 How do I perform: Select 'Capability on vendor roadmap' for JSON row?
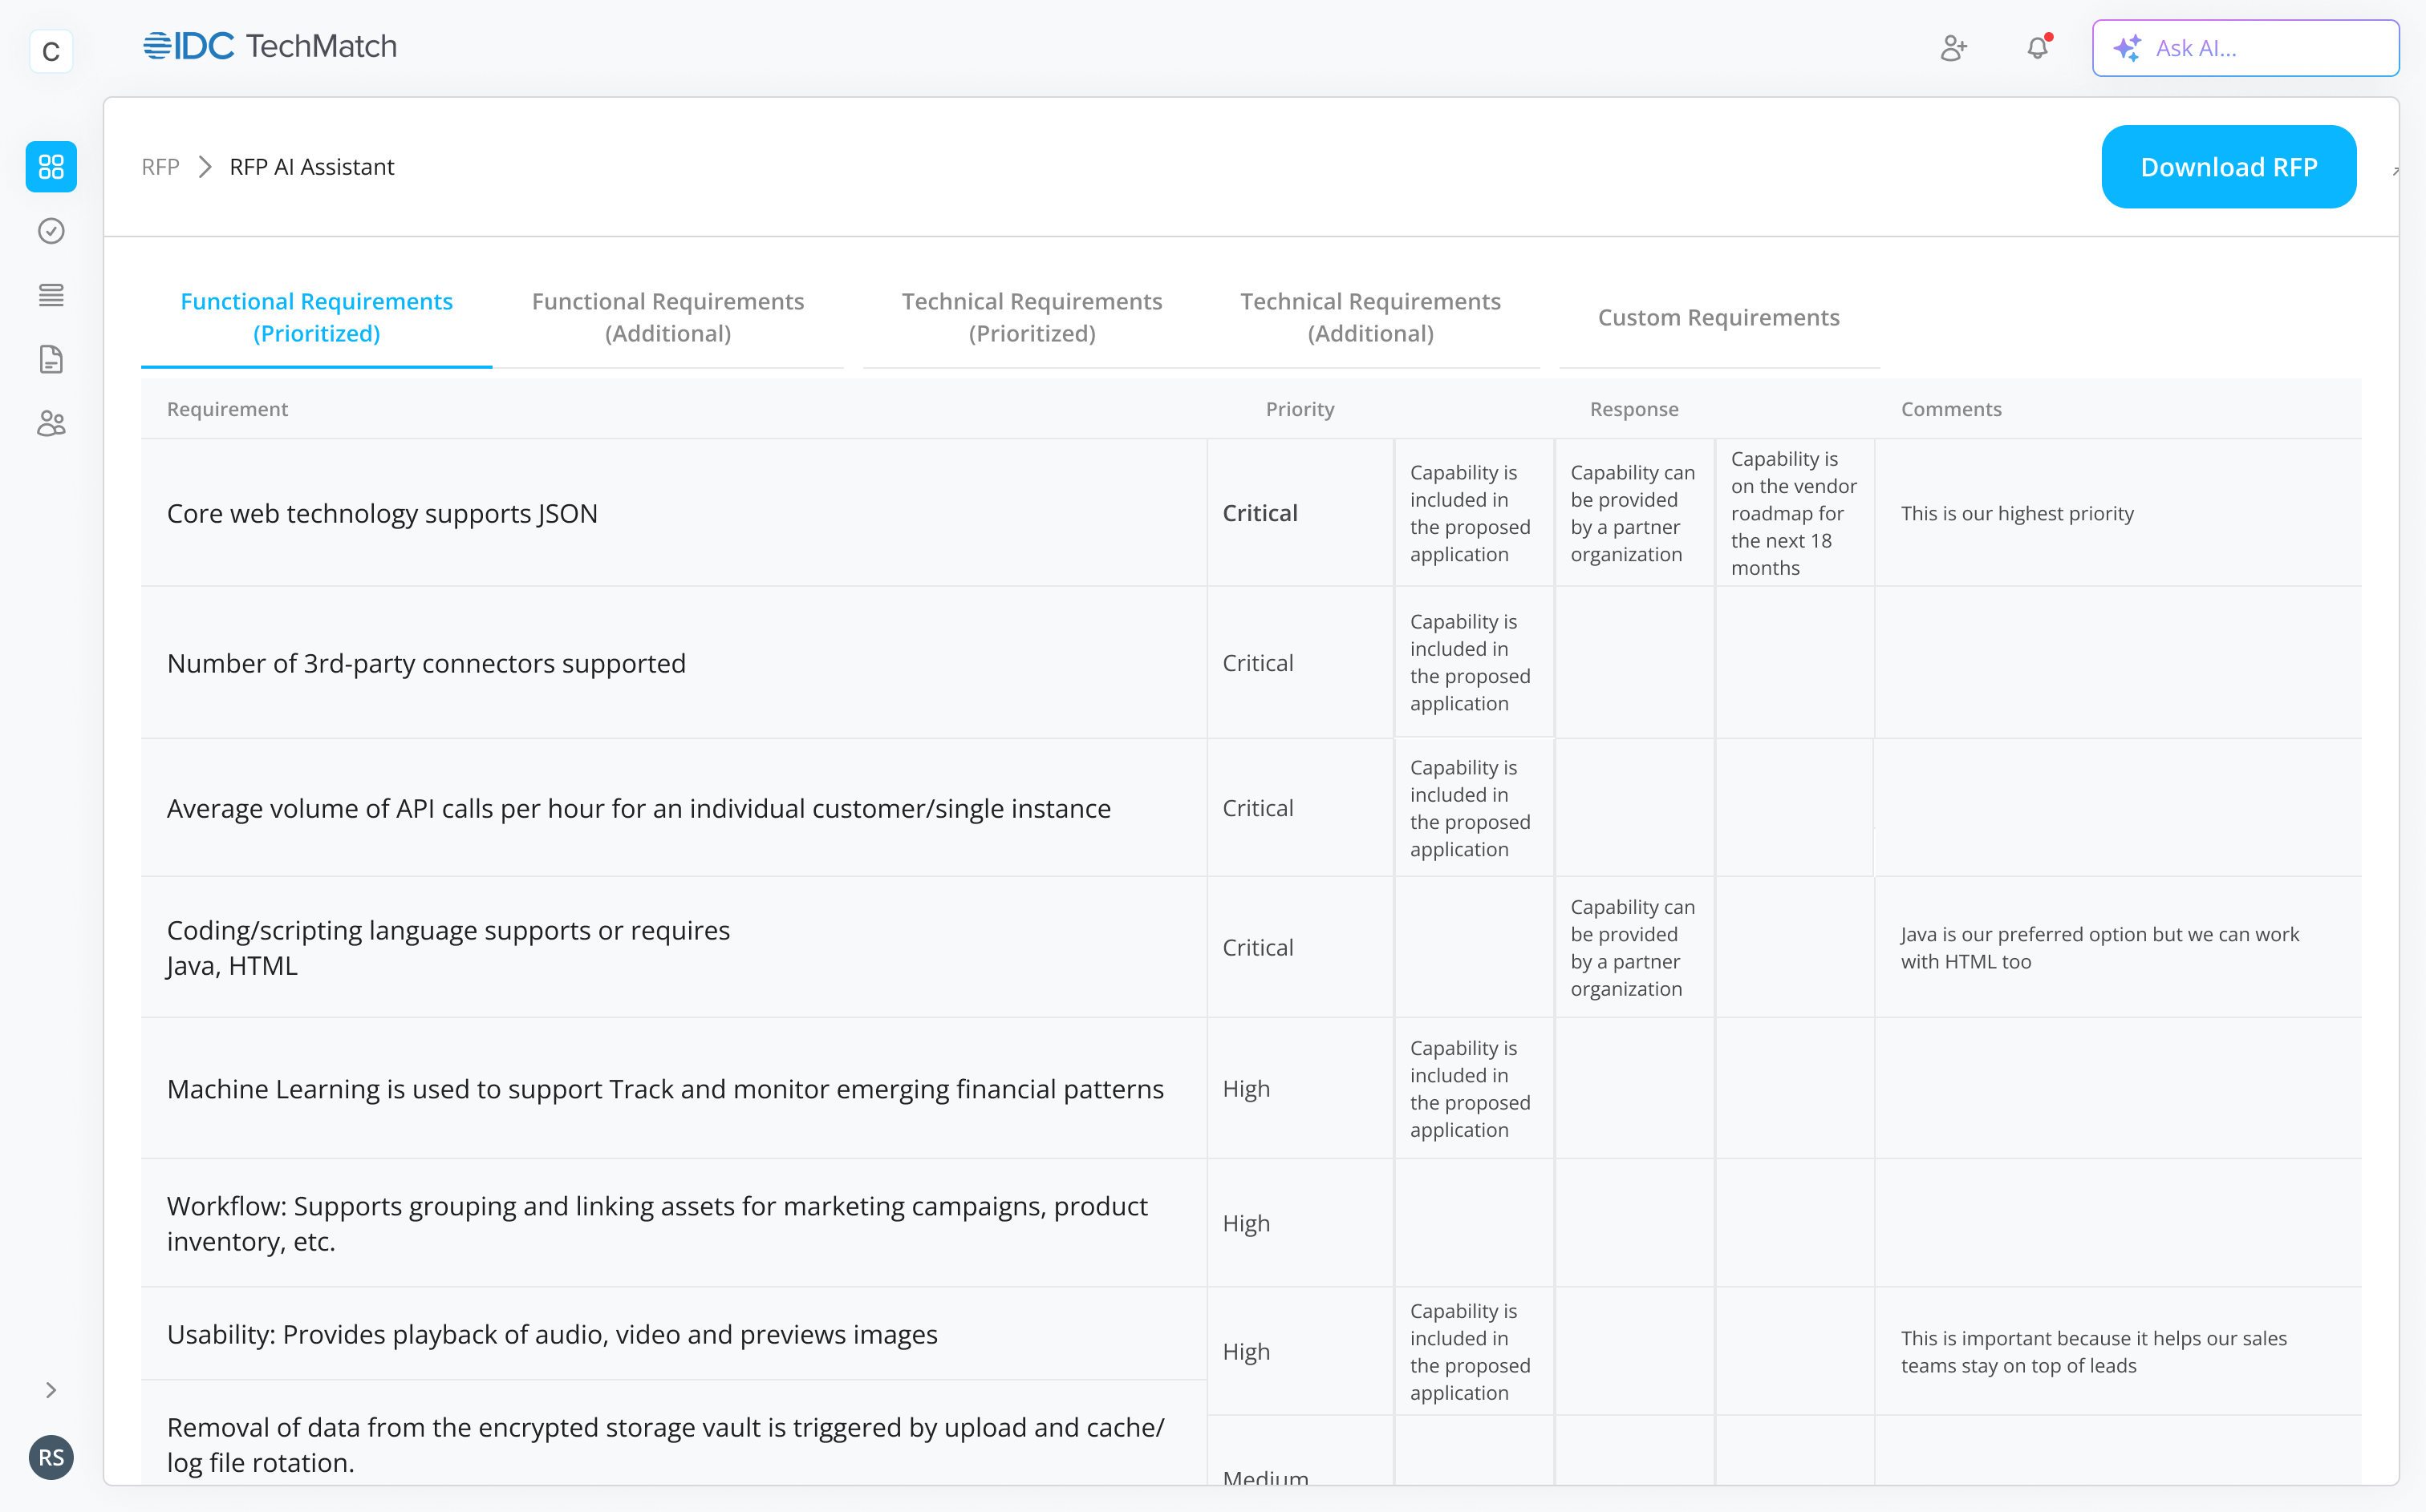click(x=1794, y=513)
